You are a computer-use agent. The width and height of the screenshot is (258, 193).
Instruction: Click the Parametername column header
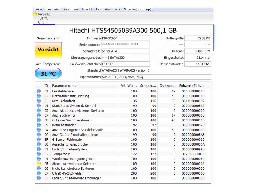pyautogui.click(x=85, y=86)
